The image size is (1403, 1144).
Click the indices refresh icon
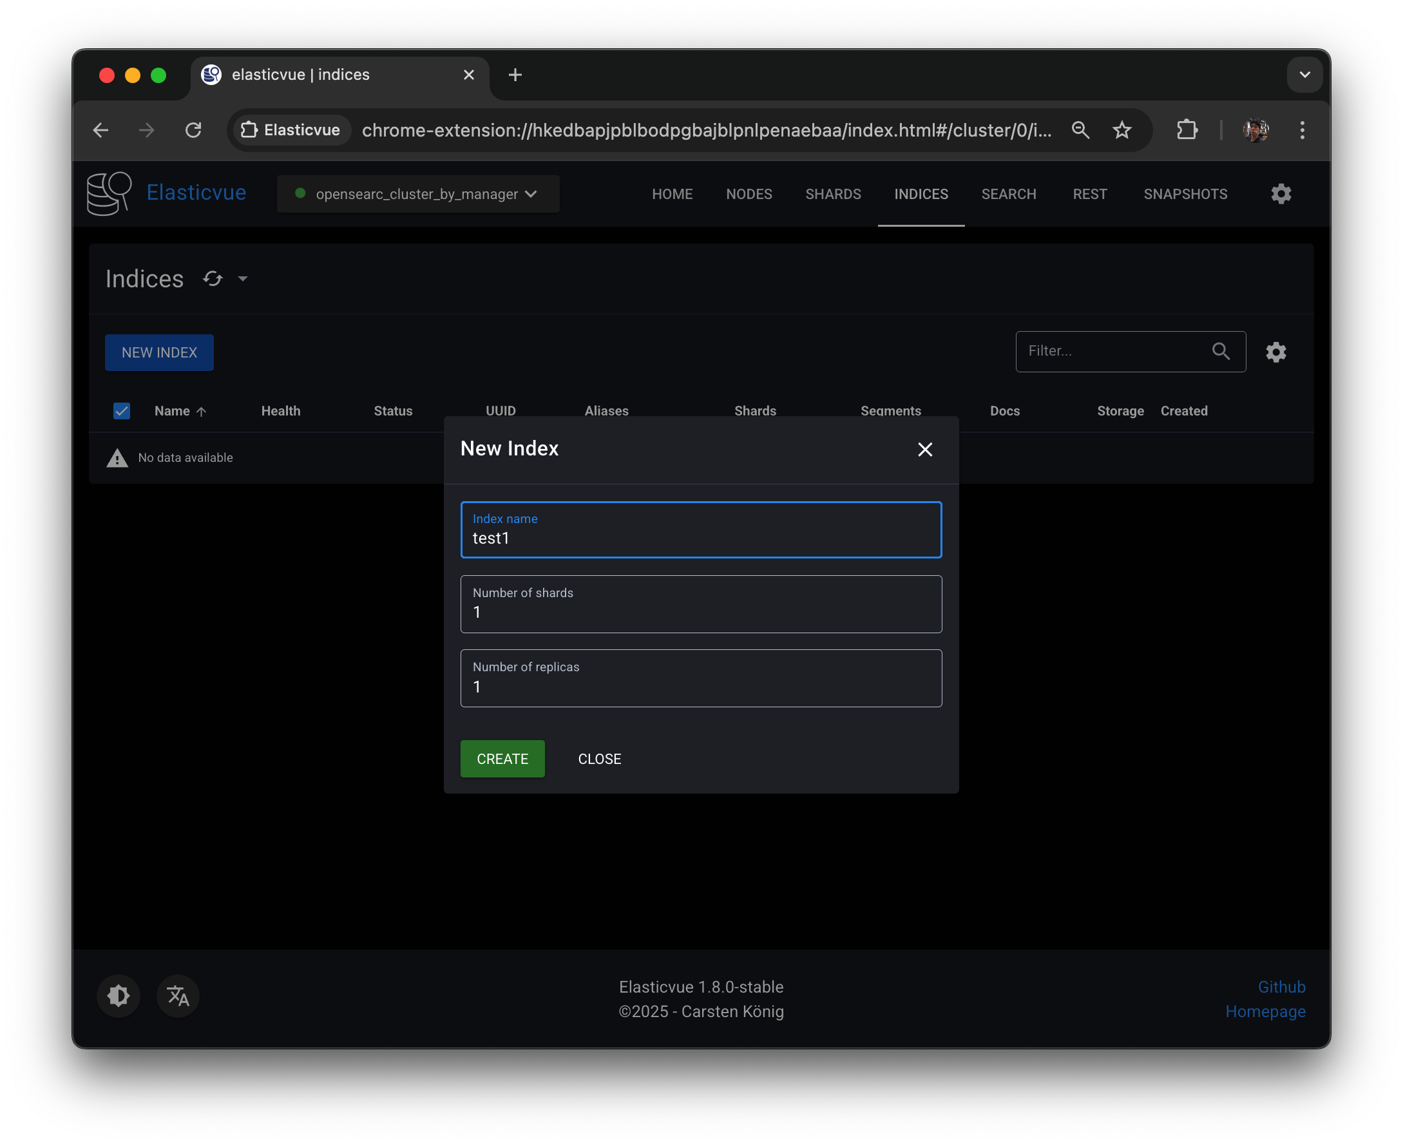point(212,279)
